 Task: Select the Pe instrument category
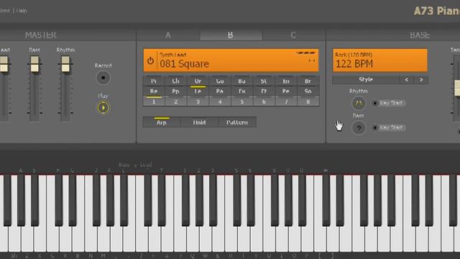pyautogui.click(x=286, y=91)
